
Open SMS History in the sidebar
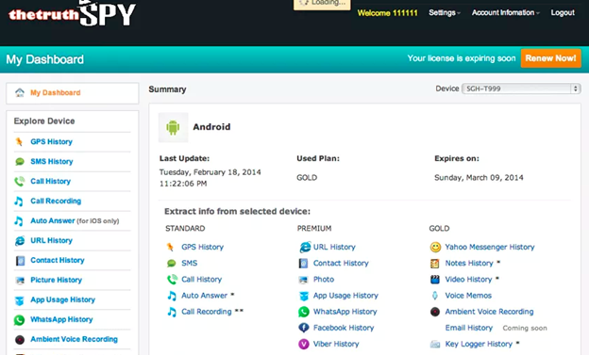coord(52,162)
